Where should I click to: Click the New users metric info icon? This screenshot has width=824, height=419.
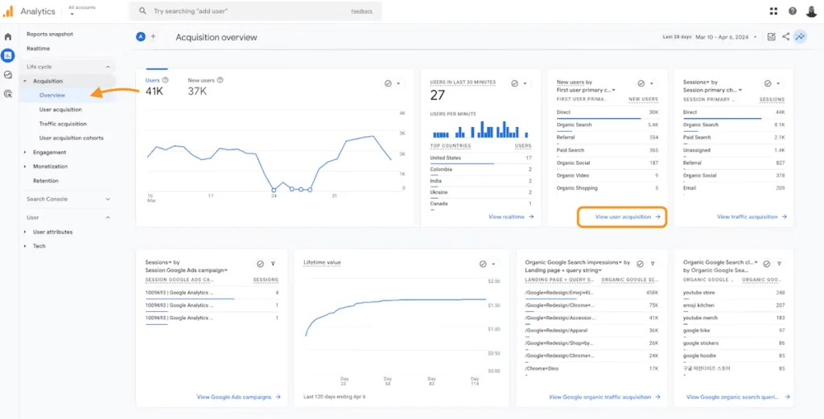pyautogui.click(x=220, y=80)
